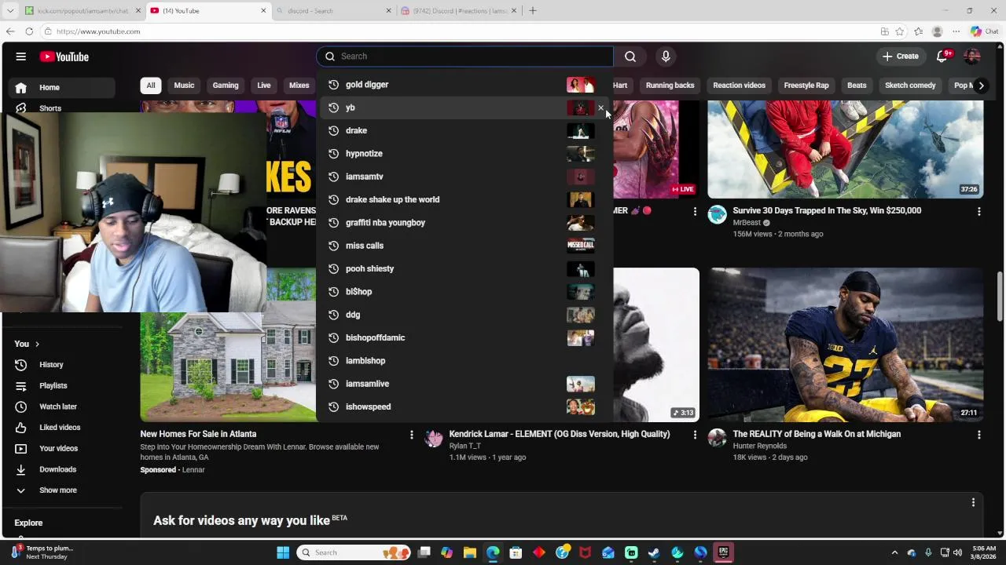Image resolution: width=1006 pixels, height=565 pixels.
Task: Select the Mixes filter chip
Action: tap(299, 86)
